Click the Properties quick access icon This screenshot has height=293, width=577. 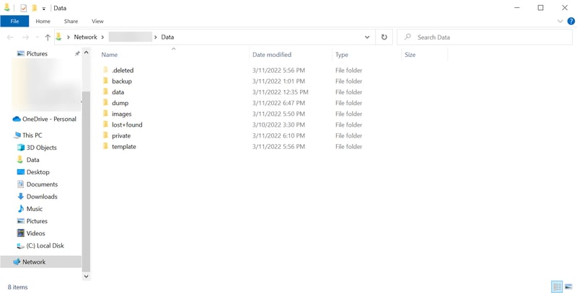coord(23,8)
